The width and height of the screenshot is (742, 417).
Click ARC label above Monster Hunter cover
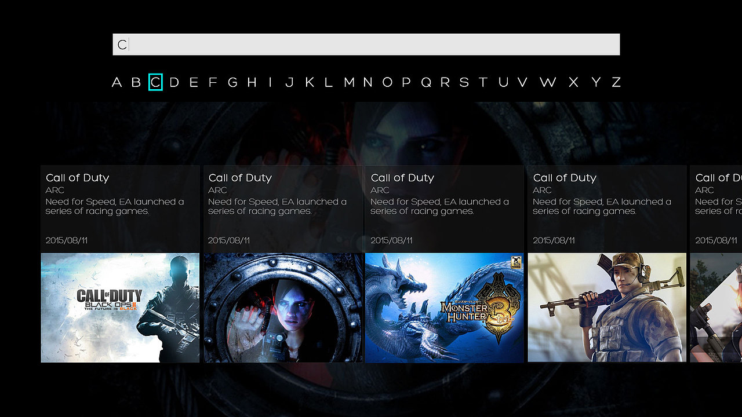tap(380, 190)
